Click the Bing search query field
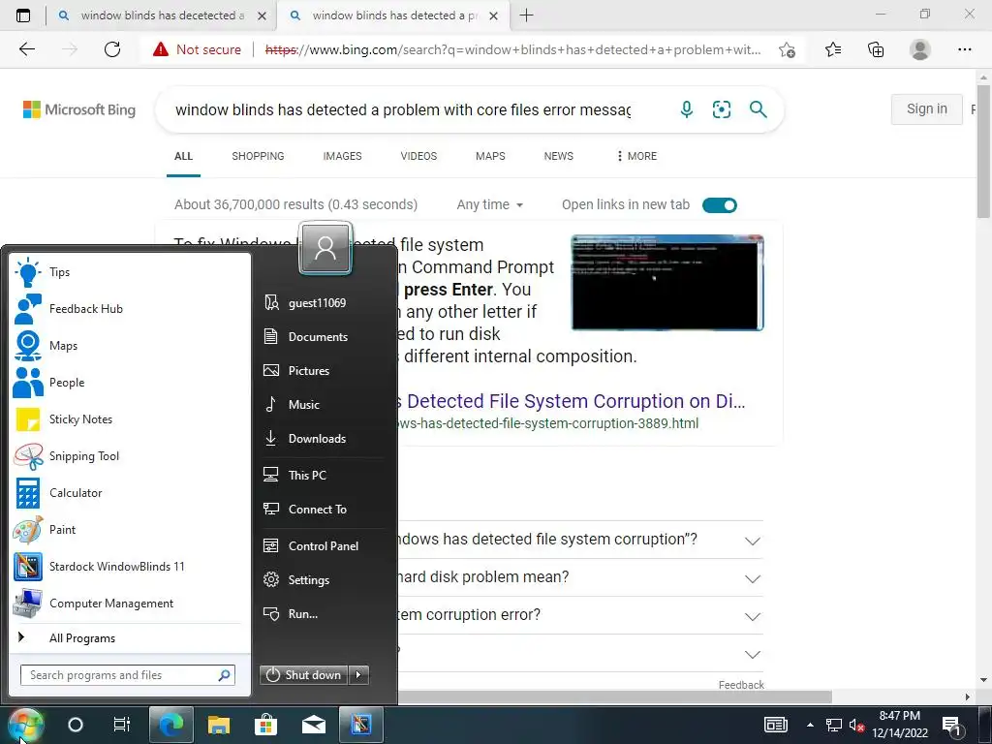The image size is (992, 744). [402, 109]
